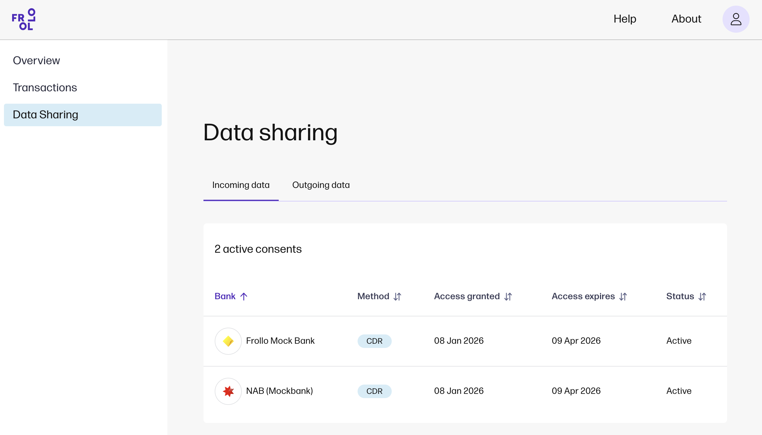Go to Transactions in the sidebar
Viewport: 762px width, 435px height.
coord(45,88)
